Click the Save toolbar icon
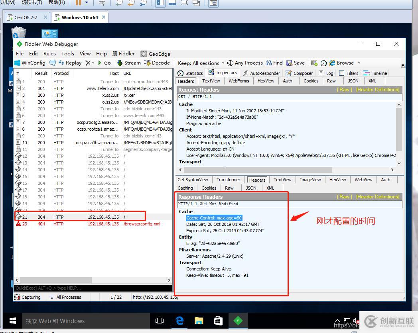This screenshot has height=333, width=418. pyautogui.click(x=296, y=63)
